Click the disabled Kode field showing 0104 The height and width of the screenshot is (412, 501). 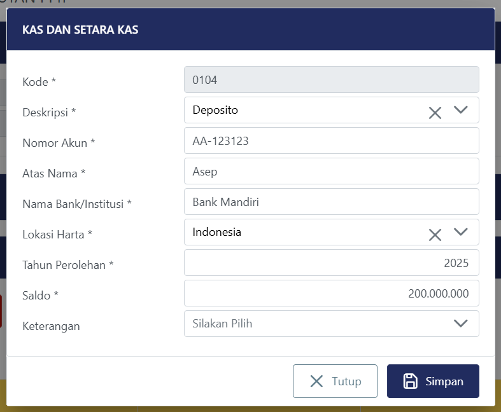click(x=331, y=79)
